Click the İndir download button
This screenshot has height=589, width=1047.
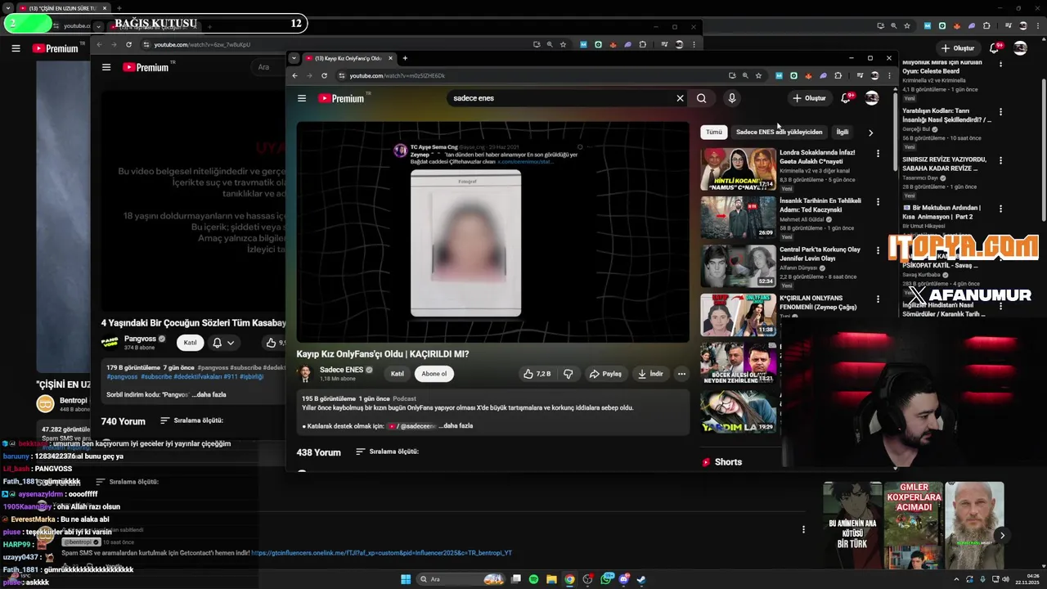click(x=651, y=374)
